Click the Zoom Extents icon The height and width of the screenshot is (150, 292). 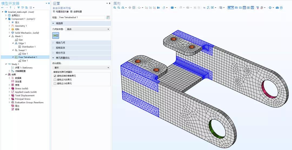pos(134,8)
